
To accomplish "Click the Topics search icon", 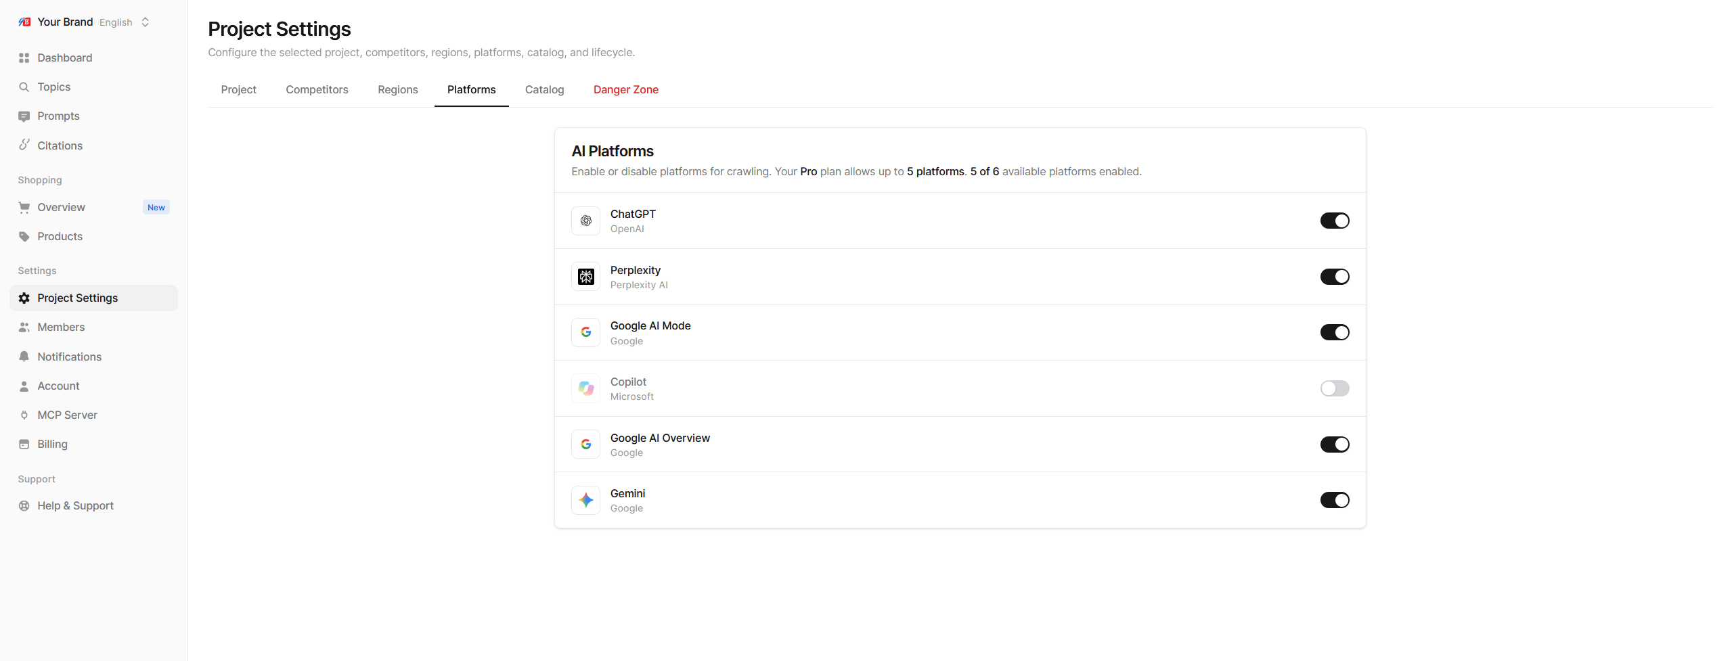I will 24,87.
